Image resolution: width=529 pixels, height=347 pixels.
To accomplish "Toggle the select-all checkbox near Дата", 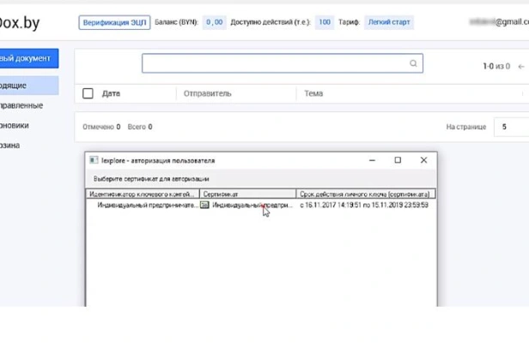I will pyautogui.click(x=88, y=93).
